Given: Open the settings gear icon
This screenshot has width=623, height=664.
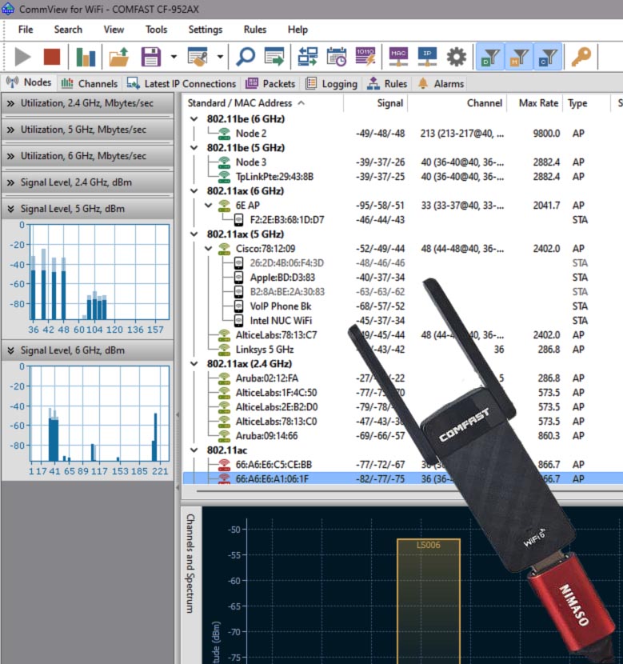Looking at the screenshot, I should click(x=456, y=57).
